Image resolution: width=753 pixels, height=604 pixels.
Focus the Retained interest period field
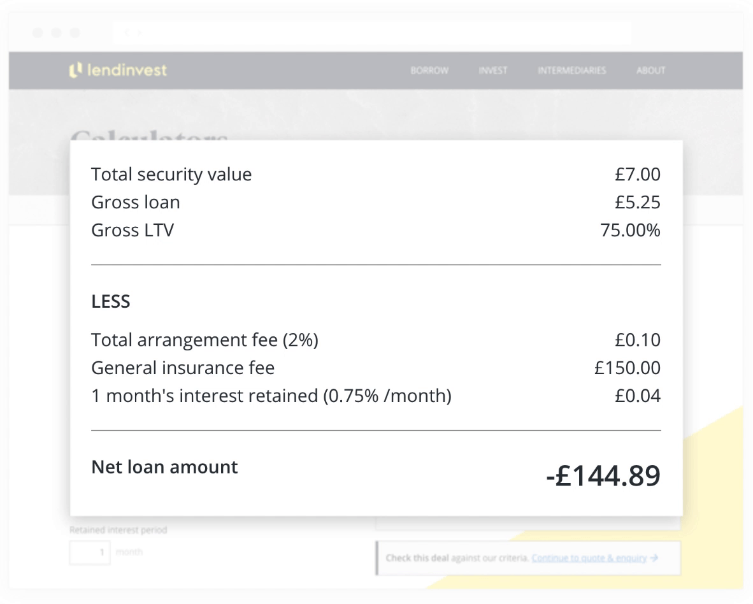click(90, 552)
